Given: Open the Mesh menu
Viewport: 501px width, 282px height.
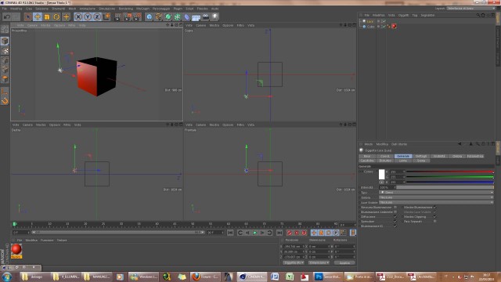Looking at the screenshot, I should [72, 9].
